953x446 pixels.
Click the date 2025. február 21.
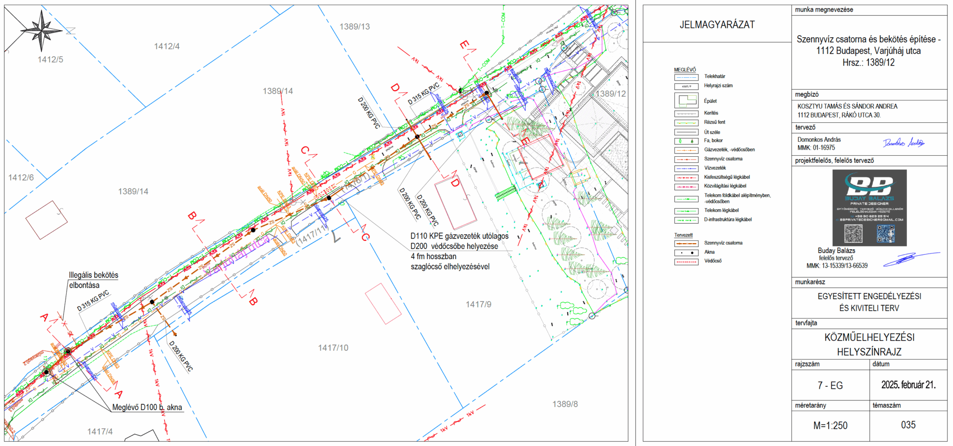click(908, 385)
